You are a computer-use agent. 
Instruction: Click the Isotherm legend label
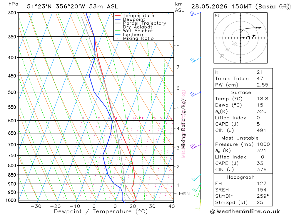(x=134, y=35)
